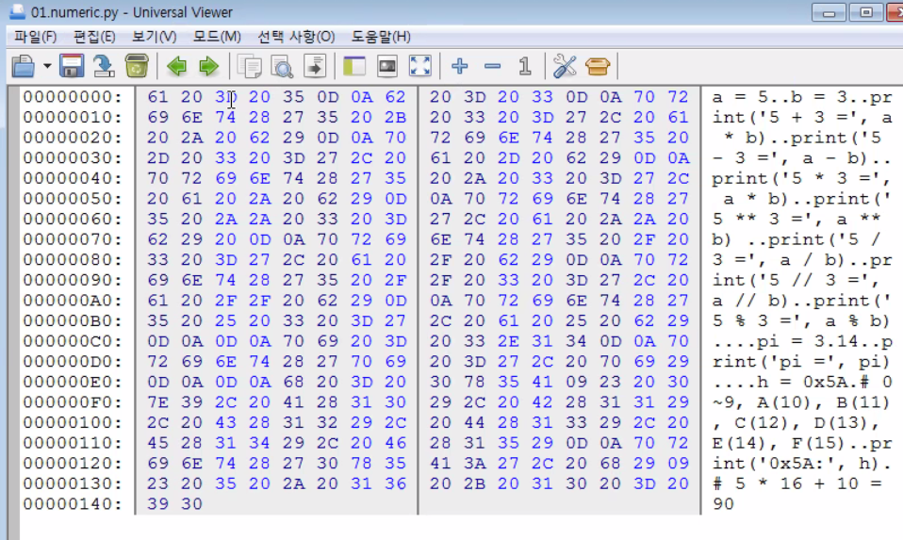The width and height of the screenshot is (903, 540).
Task: Zoom out with the minus icon
Action: click(x=492, y=66)
